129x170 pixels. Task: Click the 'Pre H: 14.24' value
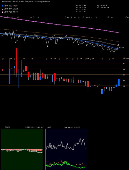(81, 8)
